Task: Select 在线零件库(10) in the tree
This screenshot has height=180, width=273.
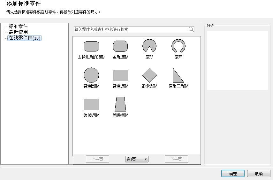Action: tap(25, 38)
